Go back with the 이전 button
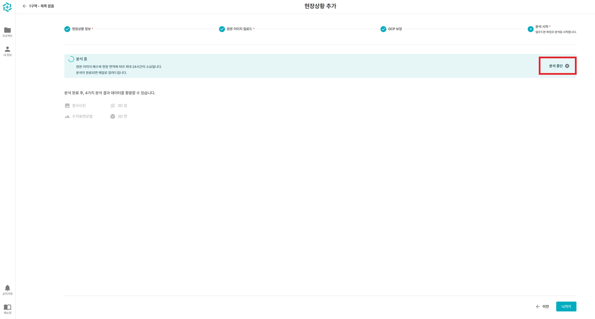The width and height of the screenshot is (595, 319). coord(542,307)
